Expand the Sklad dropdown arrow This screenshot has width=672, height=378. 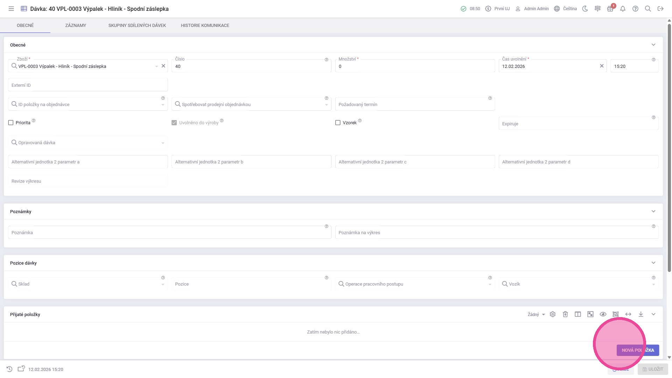click(163, 285)
